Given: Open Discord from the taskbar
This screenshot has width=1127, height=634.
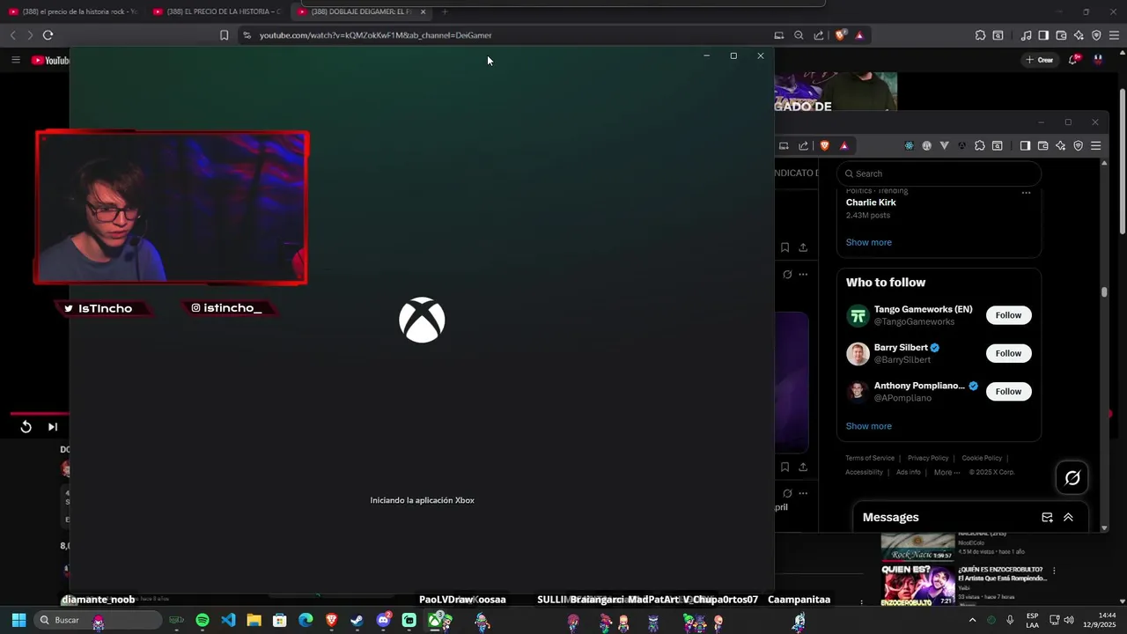Looking at the screenshot, I should coord(383,621).
